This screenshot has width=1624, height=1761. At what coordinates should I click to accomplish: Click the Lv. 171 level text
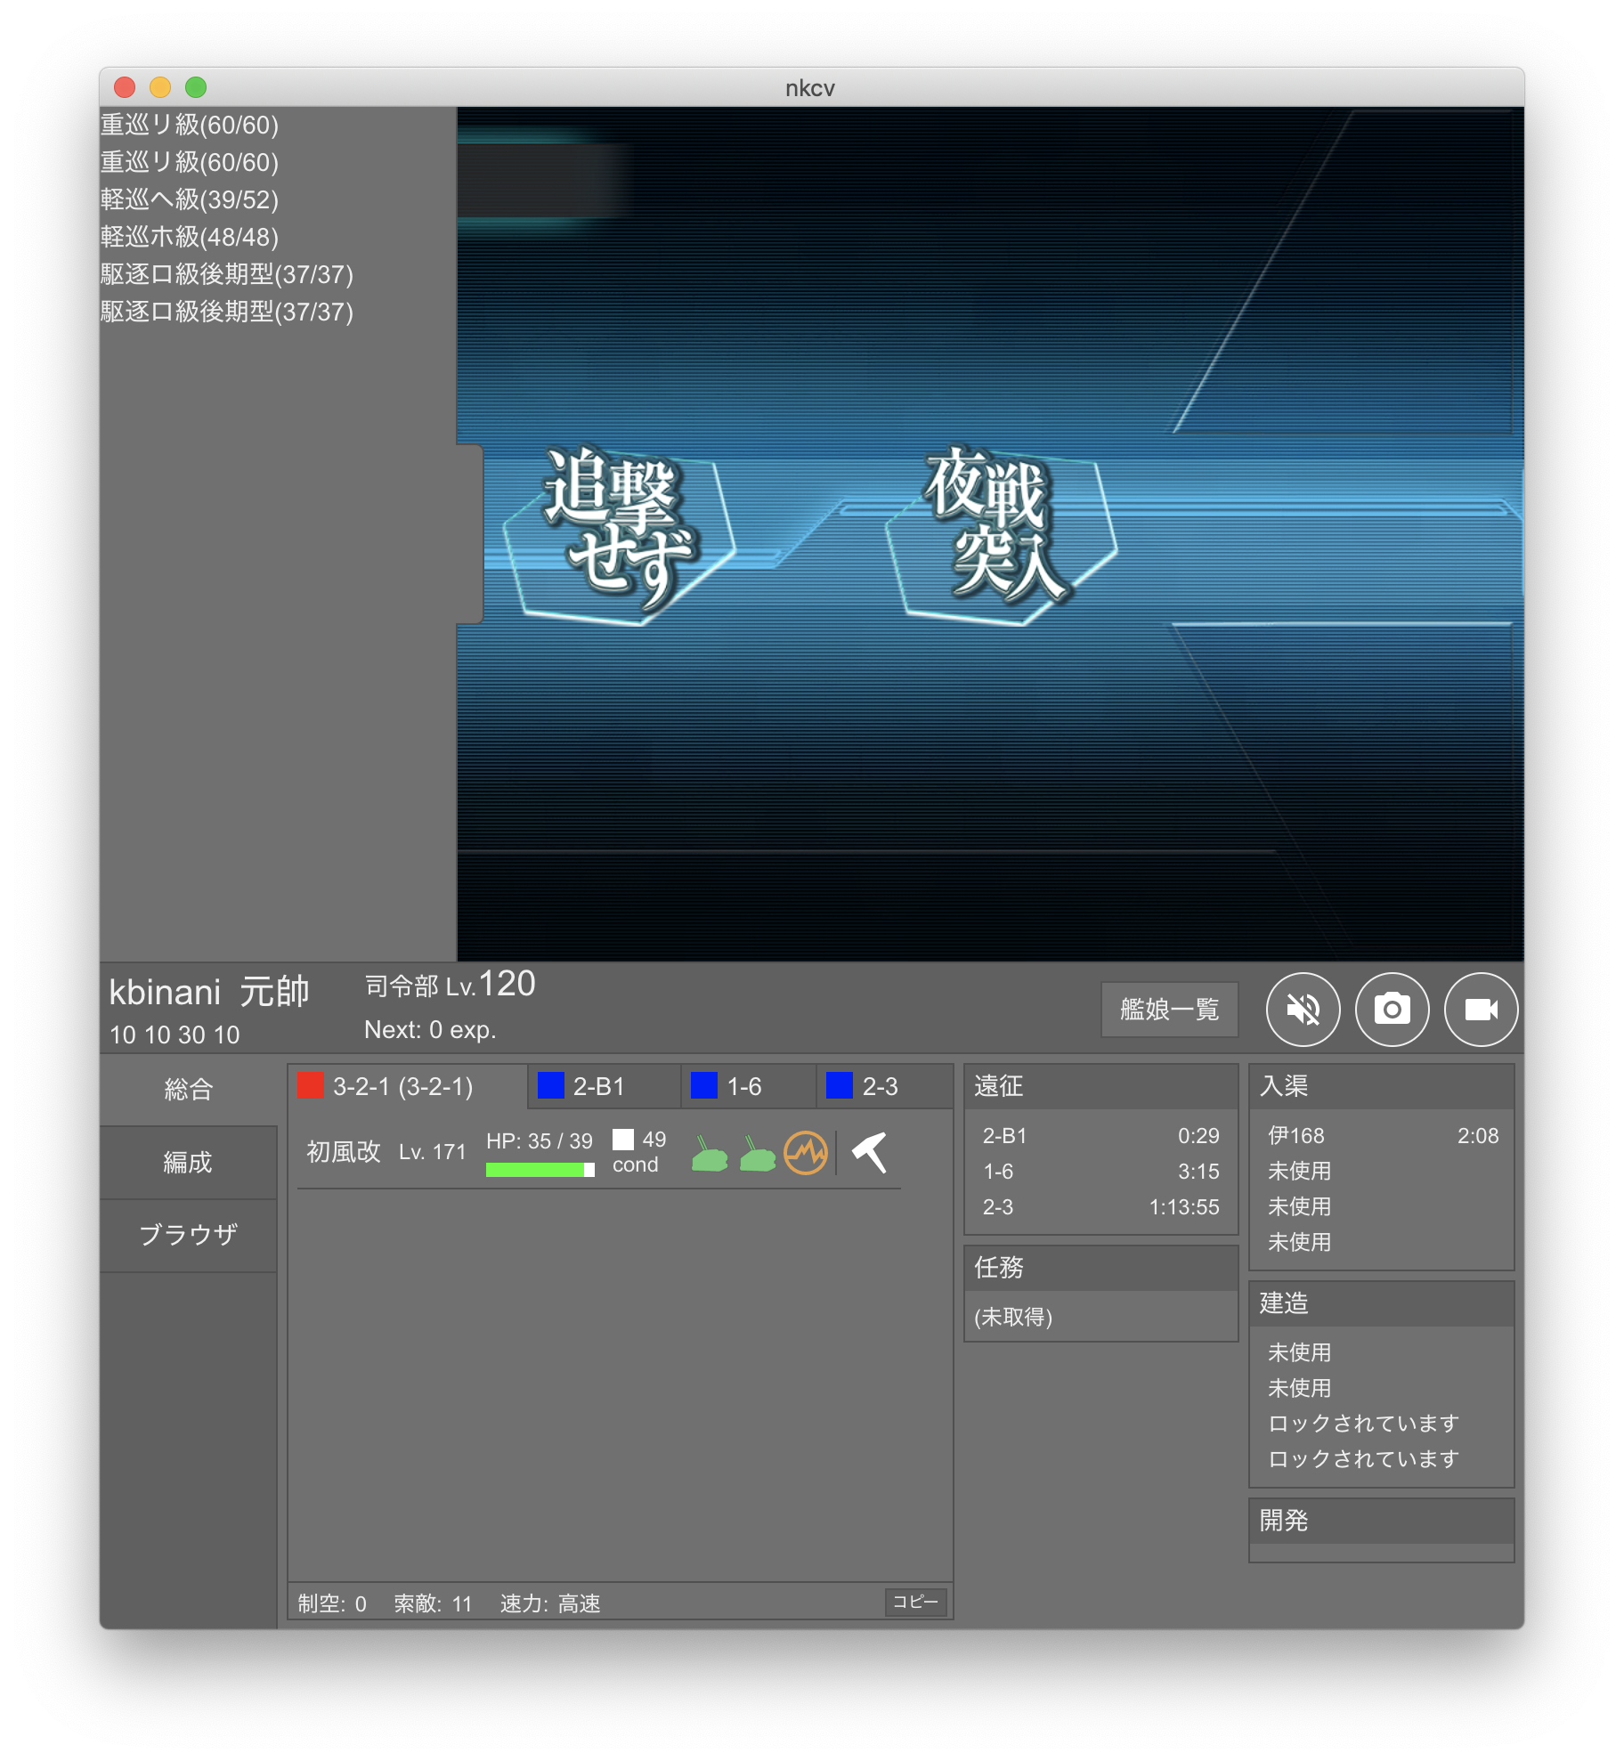[x=432, y=1152]
